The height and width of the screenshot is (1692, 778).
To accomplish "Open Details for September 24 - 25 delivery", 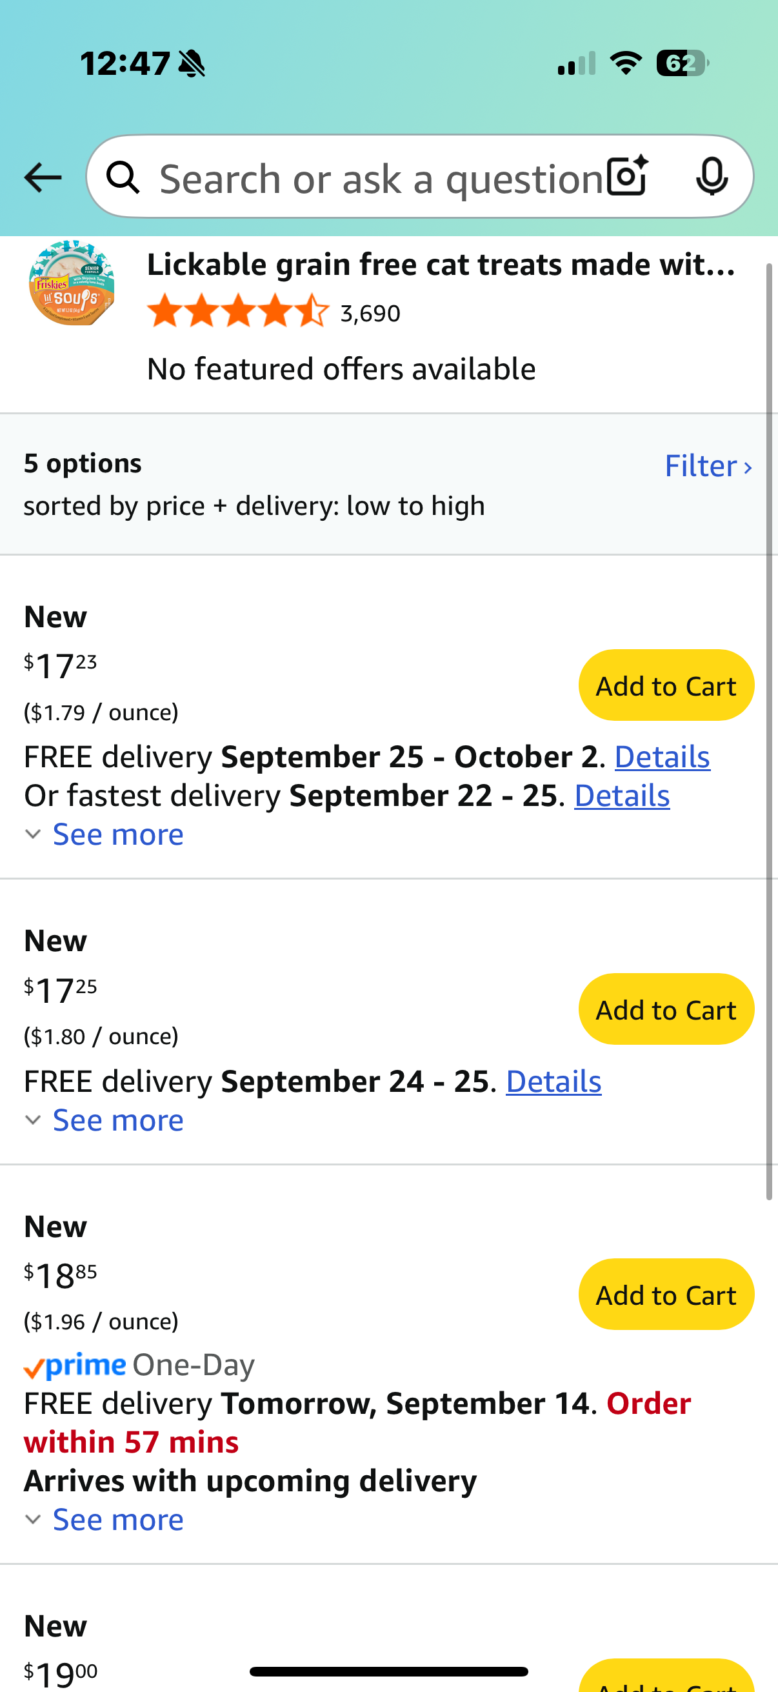I will 554,1081.
